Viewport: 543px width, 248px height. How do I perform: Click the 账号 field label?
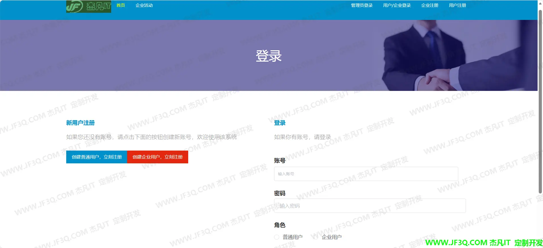click(x=279, y=161)
